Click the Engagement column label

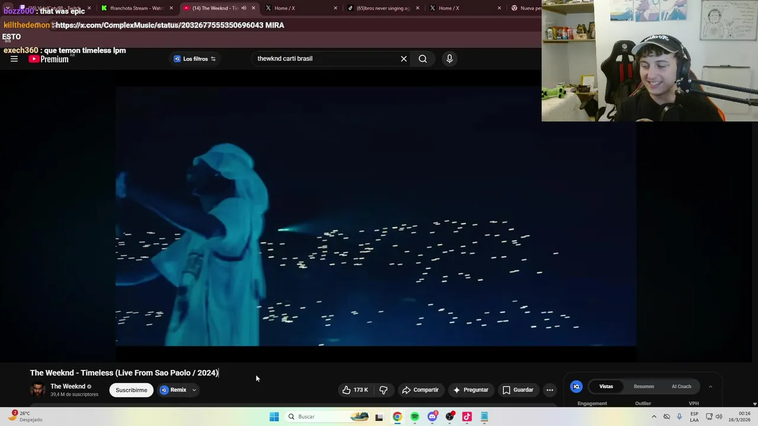[x=592, y=404]
